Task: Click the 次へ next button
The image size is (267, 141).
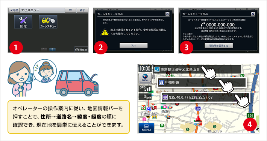Action: click(133, 45)
